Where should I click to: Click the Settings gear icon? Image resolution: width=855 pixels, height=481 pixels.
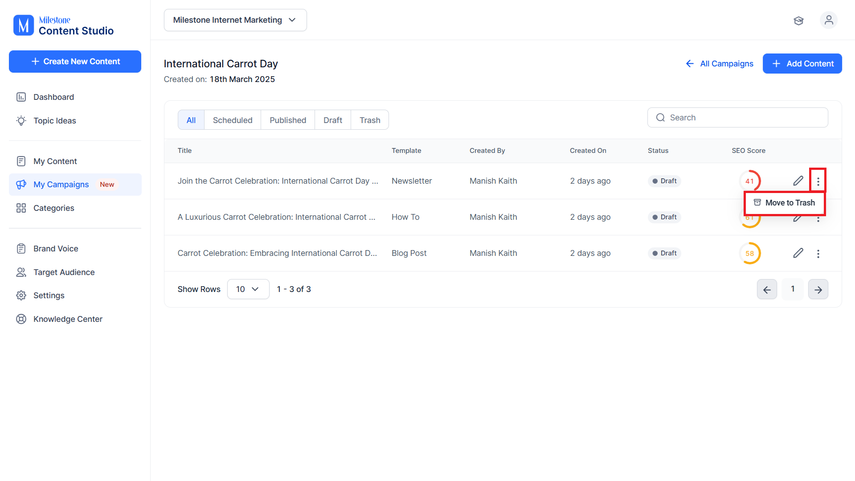pyautogui.click(x=21, y=296)
